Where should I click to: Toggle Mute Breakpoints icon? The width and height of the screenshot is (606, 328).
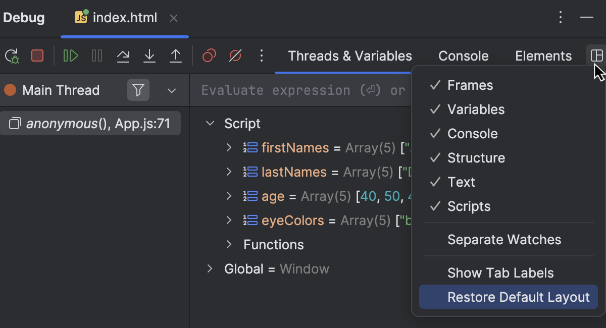coord(235,56)
